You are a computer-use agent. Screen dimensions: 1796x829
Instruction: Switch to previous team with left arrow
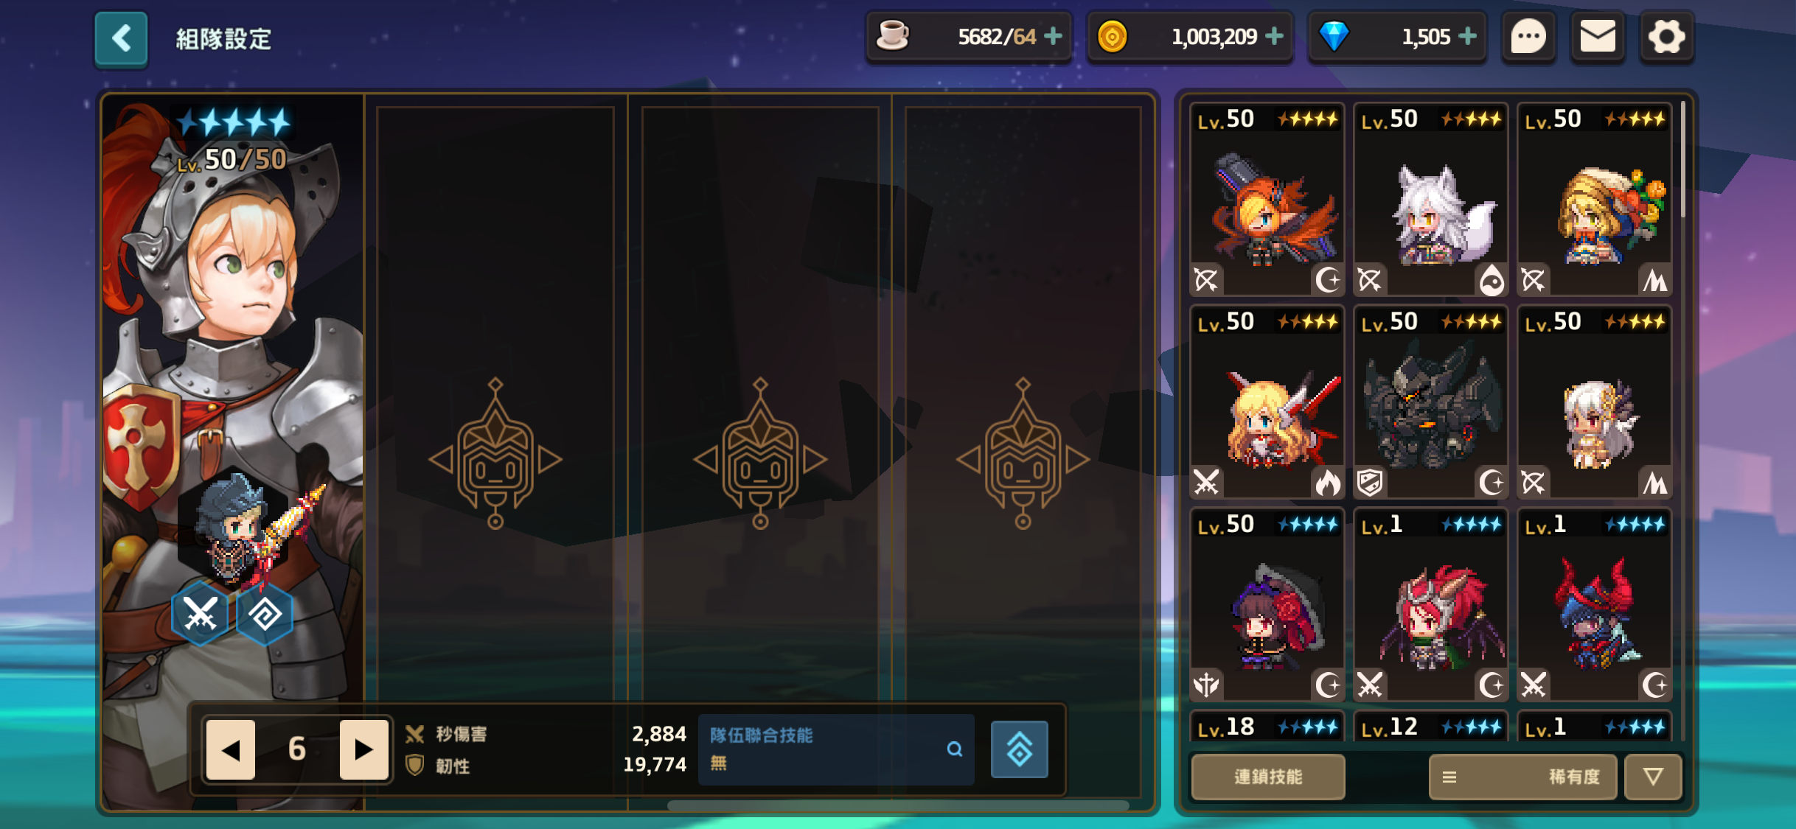click(x=231, y=749)
